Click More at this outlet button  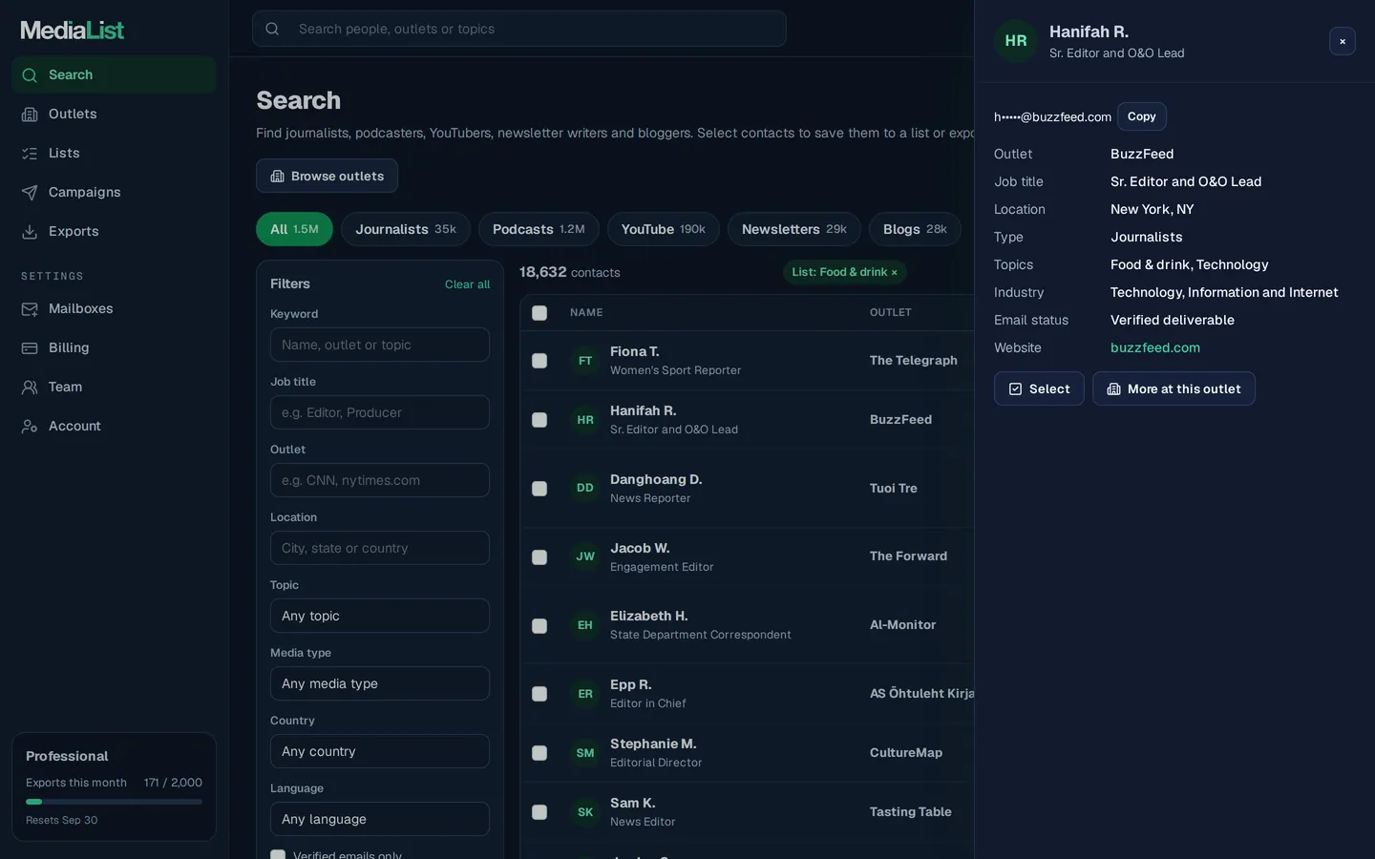(x=1174, y=388)
